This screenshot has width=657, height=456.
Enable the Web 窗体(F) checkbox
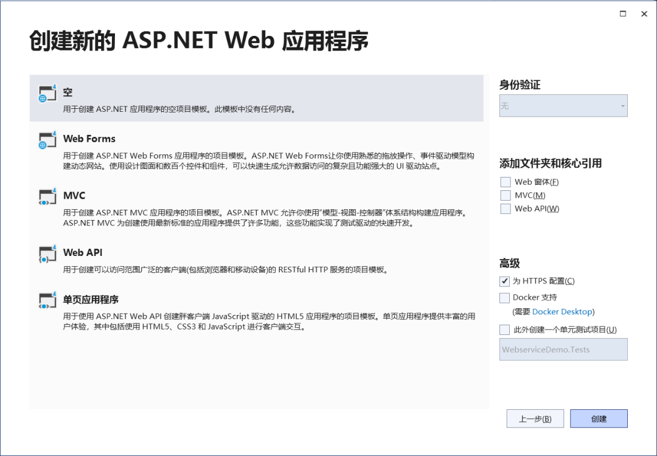click(x=506, y=182)
